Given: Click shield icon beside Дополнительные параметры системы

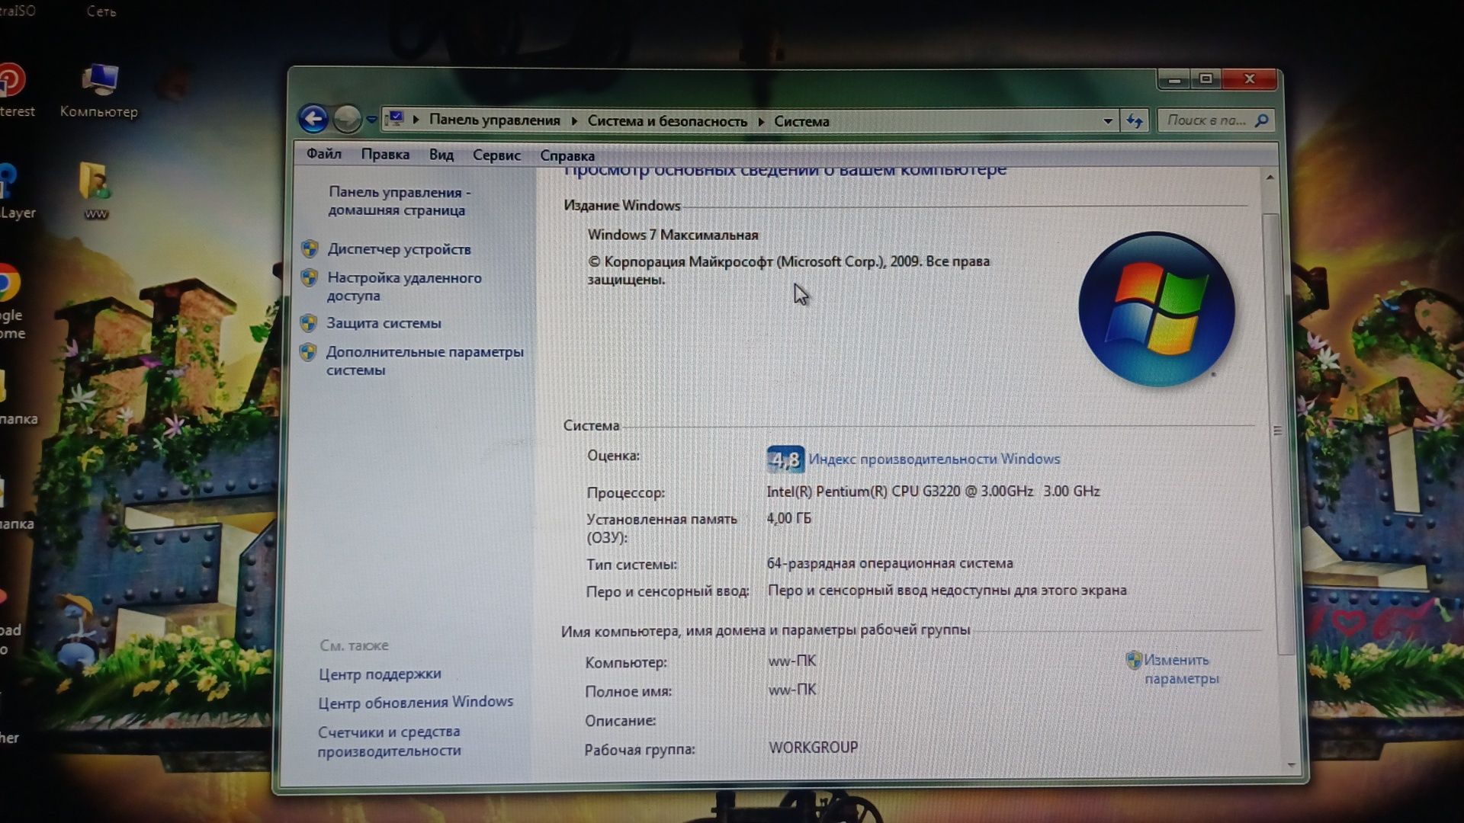Looking at the screenshot, I should click(x=308, y=352).
